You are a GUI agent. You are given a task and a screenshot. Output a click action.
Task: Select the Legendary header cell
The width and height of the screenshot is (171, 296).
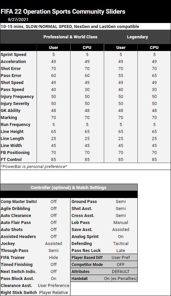[137, 37]
